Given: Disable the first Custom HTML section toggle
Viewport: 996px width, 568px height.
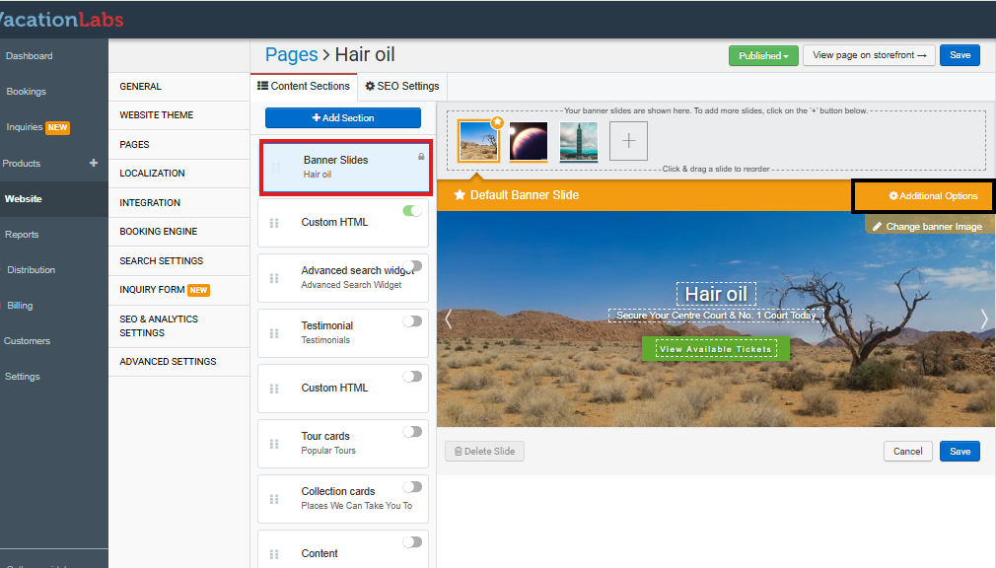Looking at the screenshot, I should coord(412,210).
